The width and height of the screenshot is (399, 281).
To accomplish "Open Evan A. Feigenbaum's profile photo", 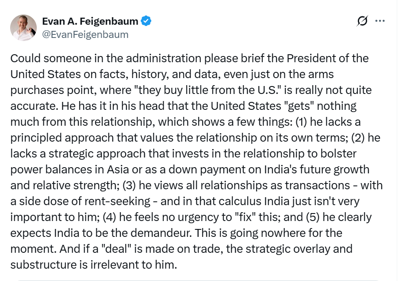I will point(23,27).
